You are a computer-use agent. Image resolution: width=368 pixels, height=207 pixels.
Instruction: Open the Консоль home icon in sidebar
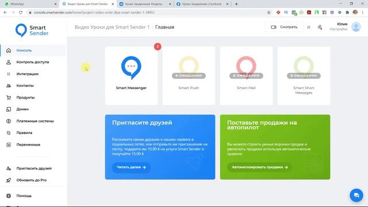9,51
